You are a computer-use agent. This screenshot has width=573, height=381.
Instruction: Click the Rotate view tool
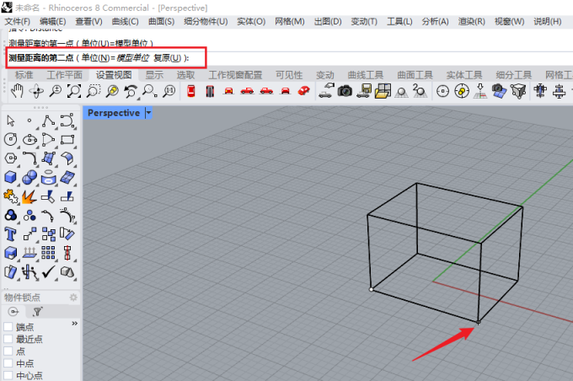click(36, 91)
